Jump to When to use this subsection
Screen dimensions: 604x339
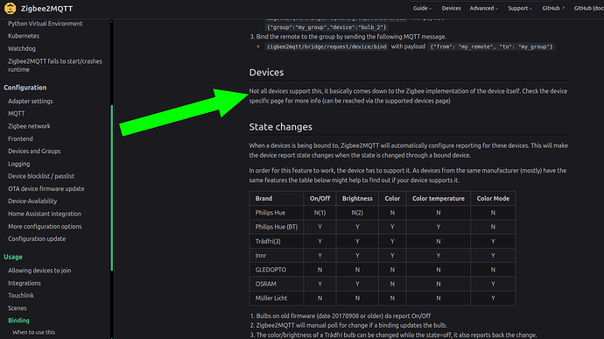(33, 333)
